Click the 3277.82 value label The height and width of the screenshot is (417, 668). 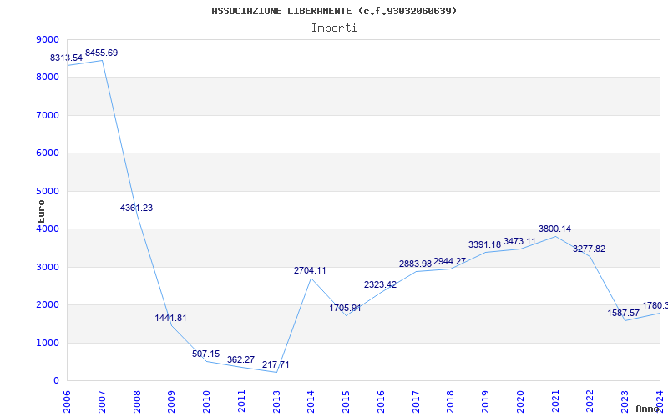(590, 249)
